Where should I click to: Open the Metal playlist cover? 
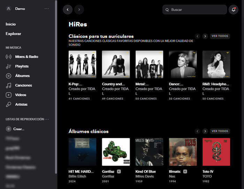pyautogui.click(x=149, y=64)
